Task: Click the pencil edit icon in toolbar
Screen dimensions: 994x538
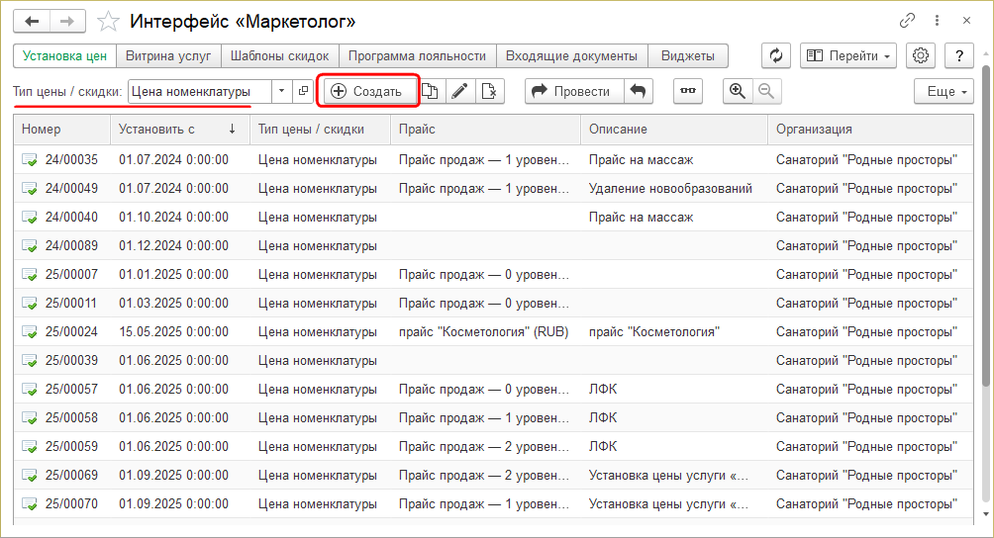Action: click(x=459, y=91)
